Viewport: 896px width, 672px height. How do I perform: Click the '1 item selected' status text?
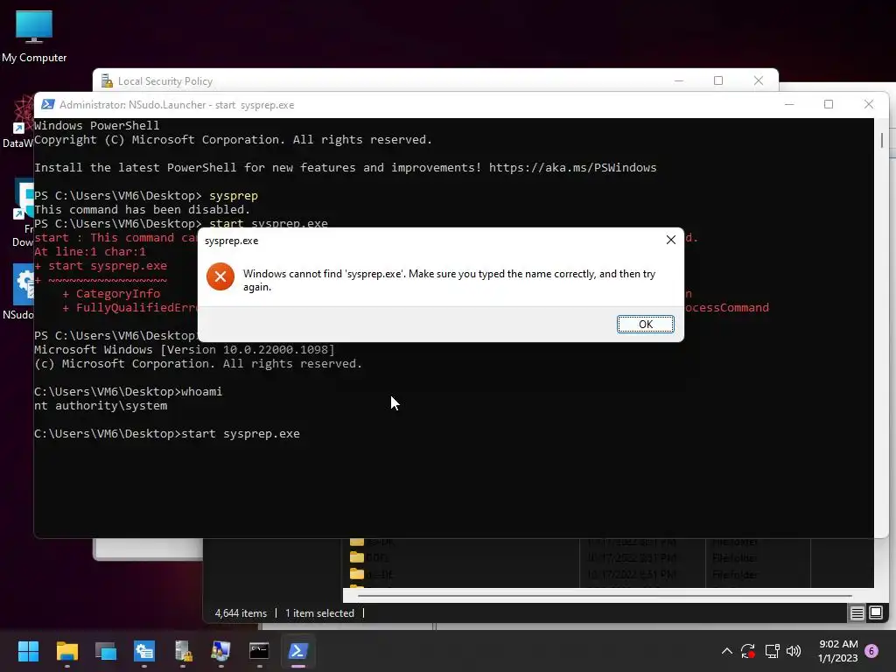(x=319, y=613)
